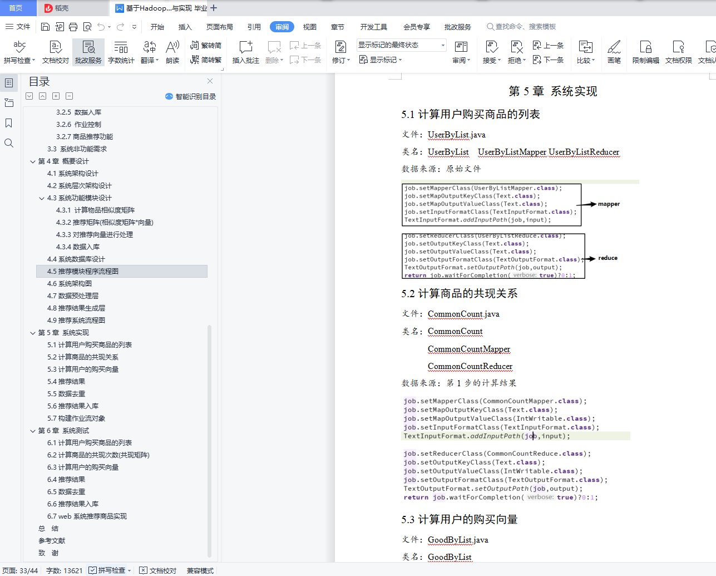Click the 兼容模式 status bar label

200,570
